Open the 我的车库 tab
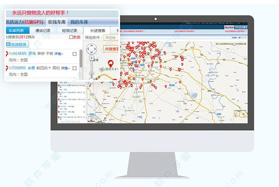 pos(80,22)
